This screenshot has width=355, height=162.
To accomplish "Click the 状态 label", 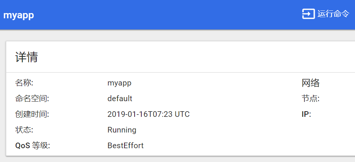I will [24, 130].
